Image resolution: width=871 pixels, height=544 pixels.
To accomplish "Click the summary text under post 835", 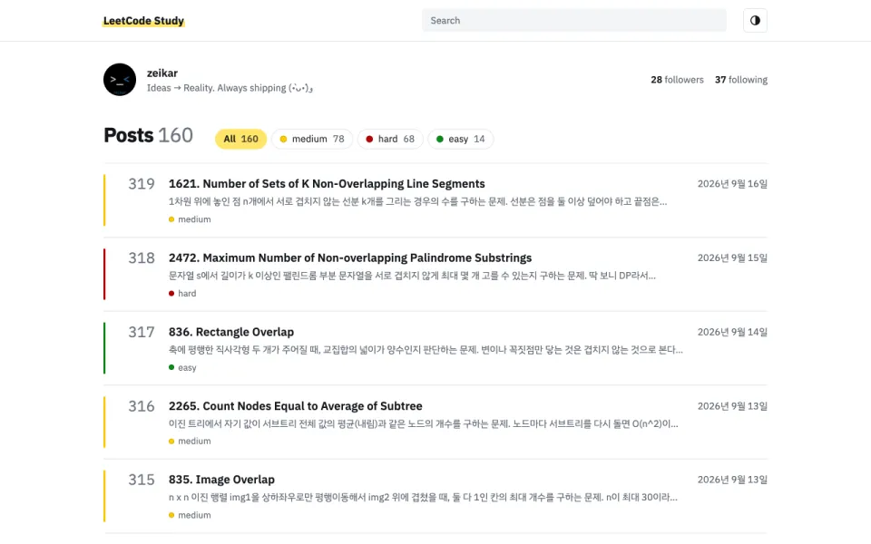I will (424, 498).
